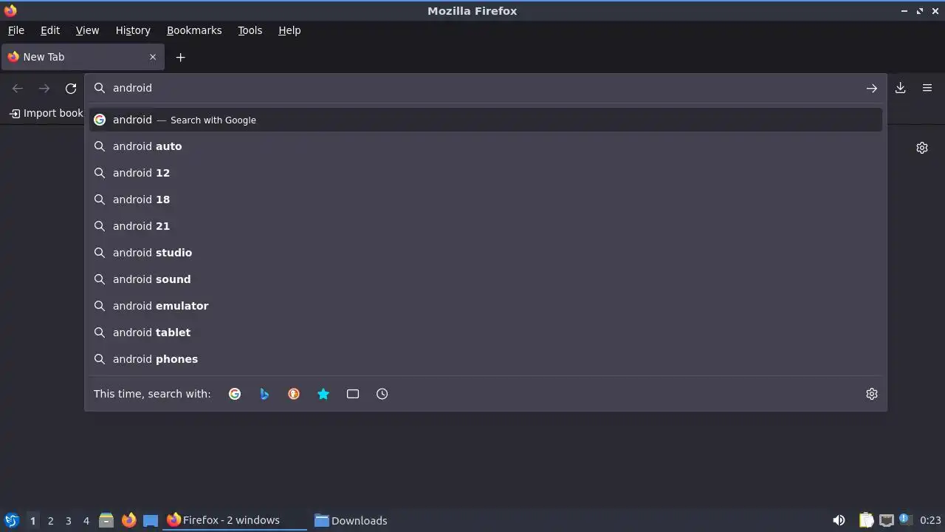
Task: Open clipboard manager tray icon
Action: point(867,520)
